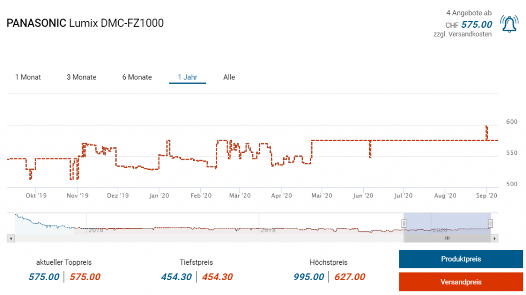Click the scrollbar left arrow
The height and width of the screenshot is (295, 526).
pyautogui.click(x=9, y=239)
